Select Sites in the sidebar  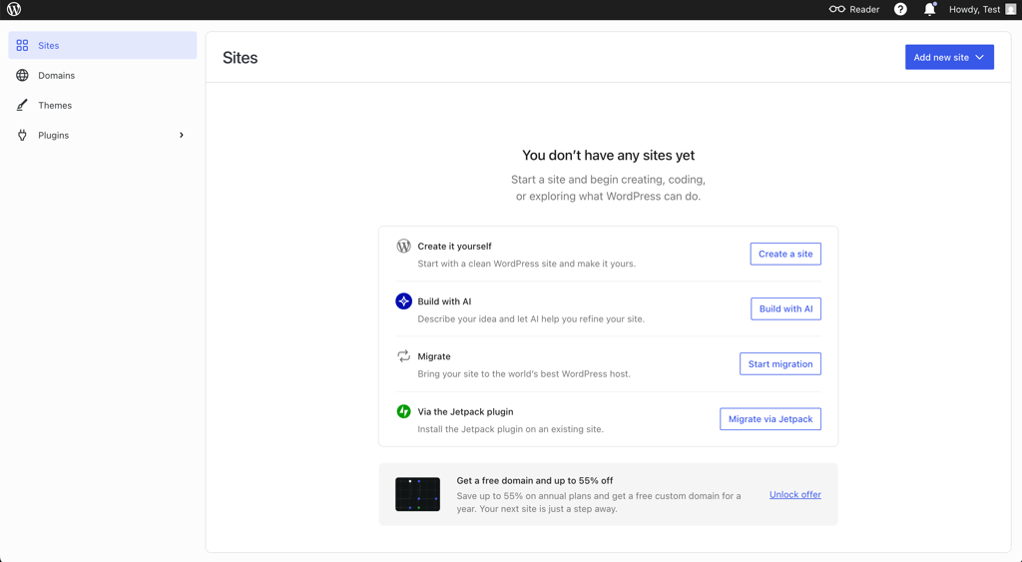103,45
